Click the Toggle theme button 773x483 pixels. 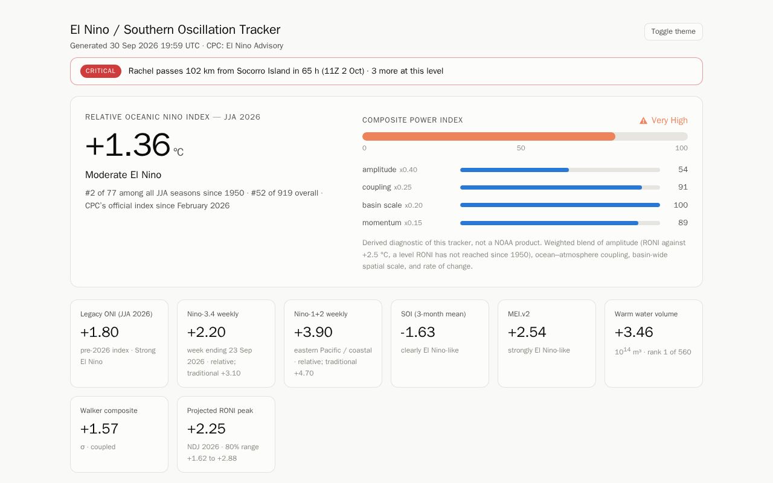(x=673, y=31)
